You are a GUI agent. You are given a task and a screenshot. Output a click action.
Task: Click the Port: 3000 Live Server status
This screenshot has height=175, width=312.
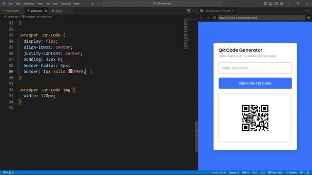(x=275, y=173)
